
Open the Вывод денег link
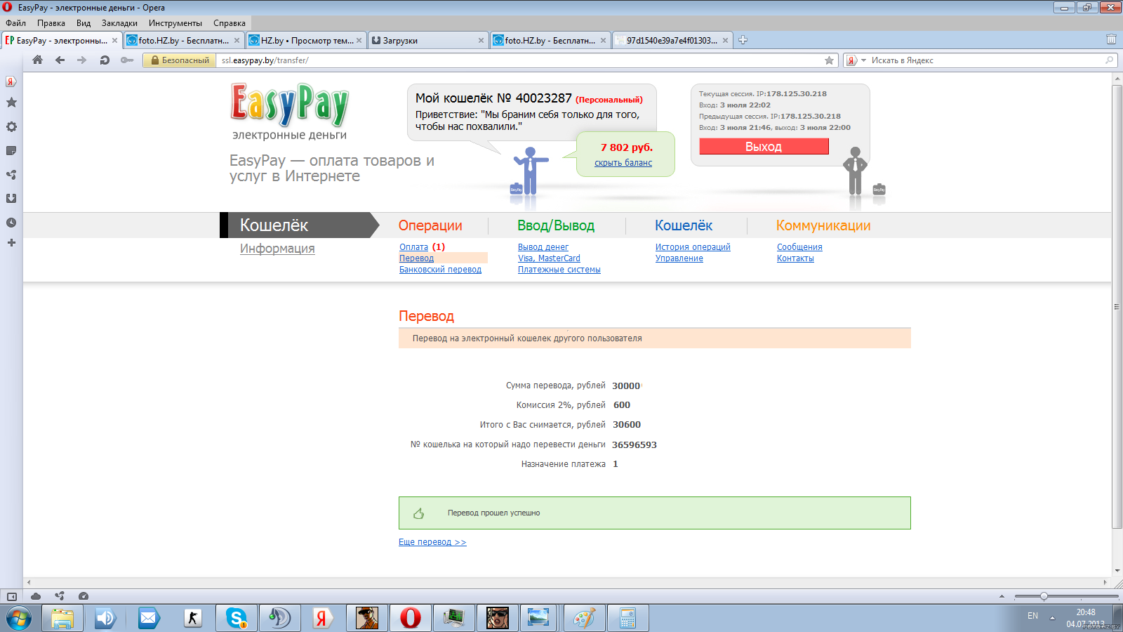pyautogui.click(x=543, y=247)
